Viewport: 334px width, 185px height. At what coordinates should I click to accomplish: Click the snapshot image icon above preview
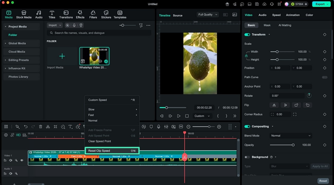click(x=235, y=15)
